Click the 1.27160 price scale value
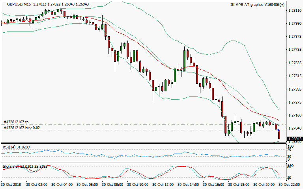Viewport: 303px width, 189px height. pos(295,115)
